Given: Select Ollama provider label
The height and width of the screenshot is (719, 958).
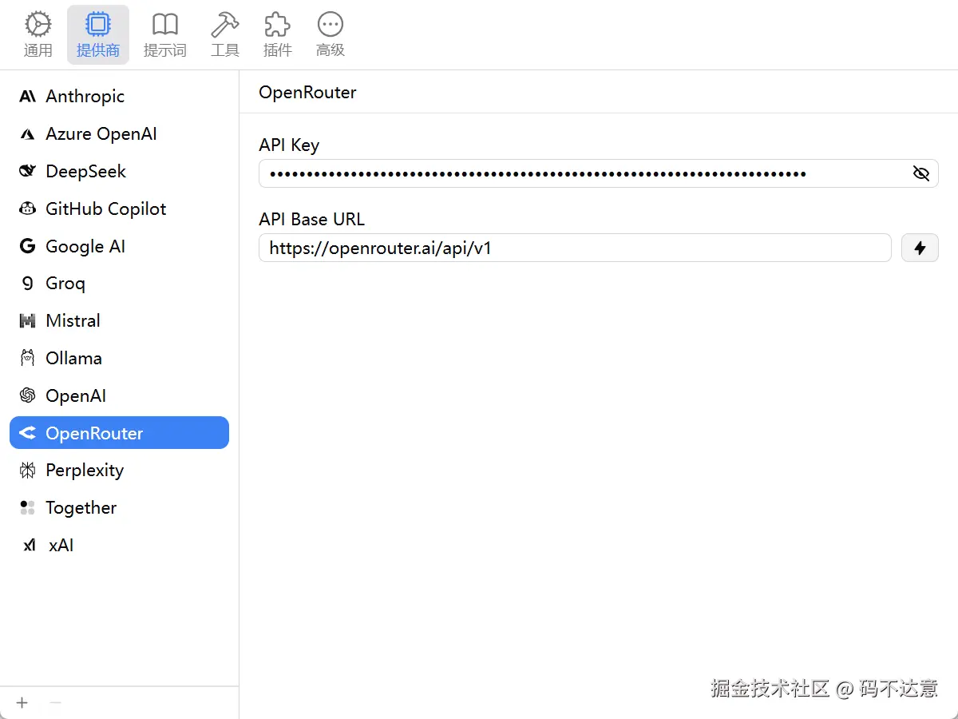Looking at the screenshot, I should (x=74, y=359).
